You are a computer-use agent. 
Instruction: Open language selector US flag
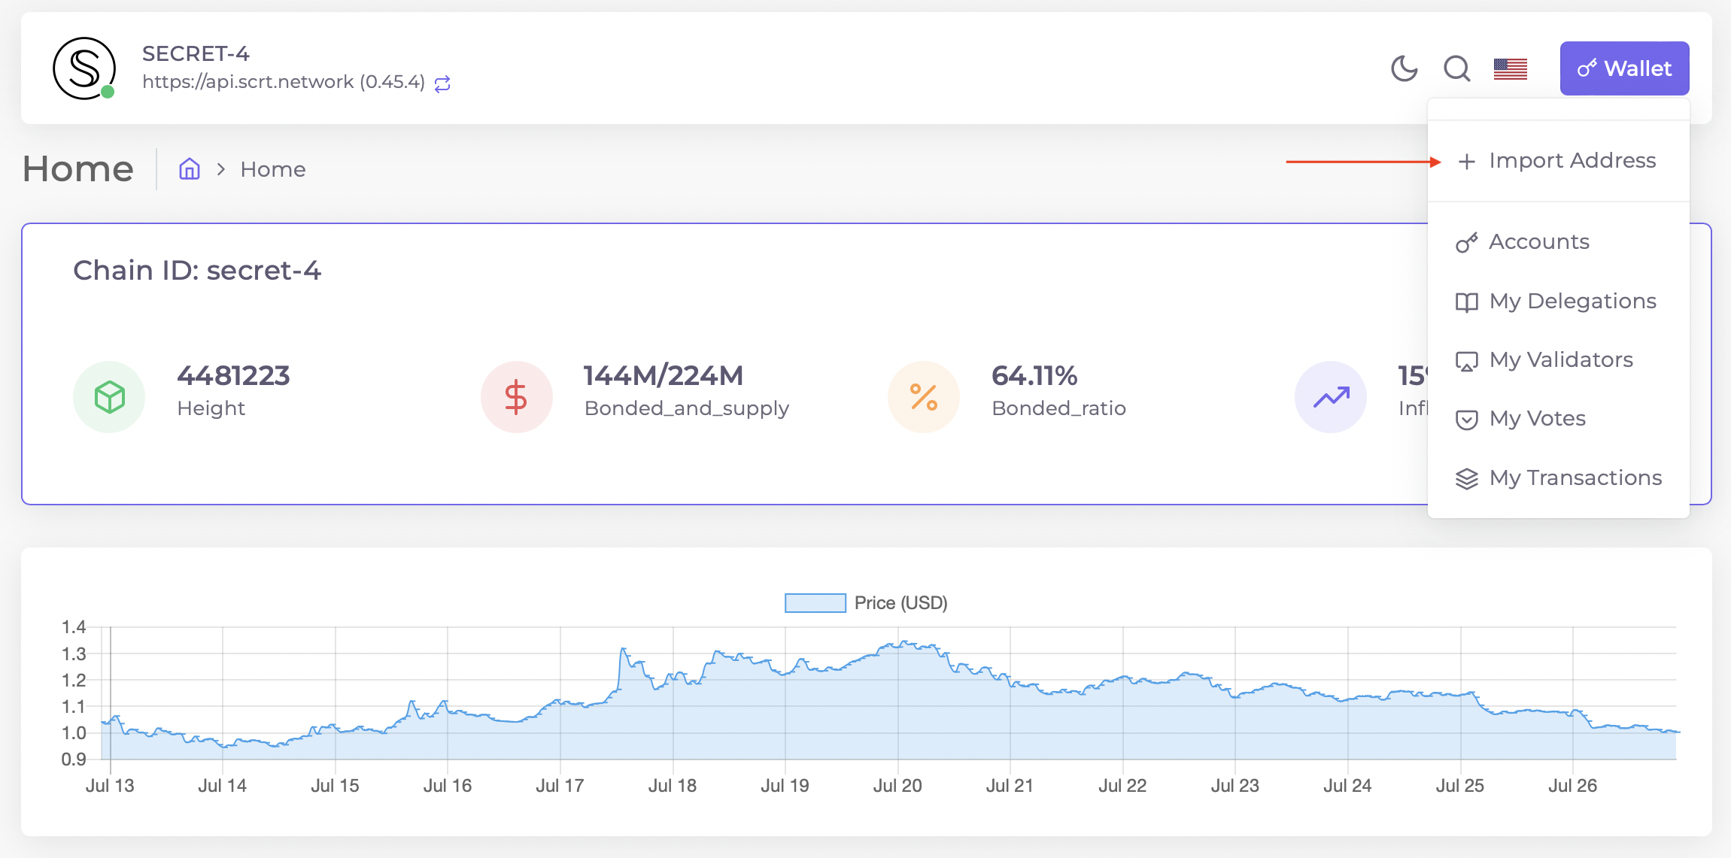coord(1510,68)
